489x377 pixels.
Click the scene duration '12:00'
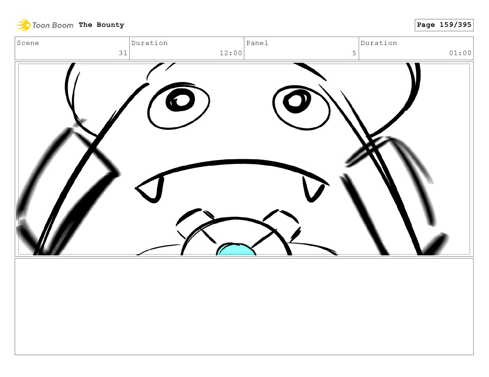[x=231, y=53]
